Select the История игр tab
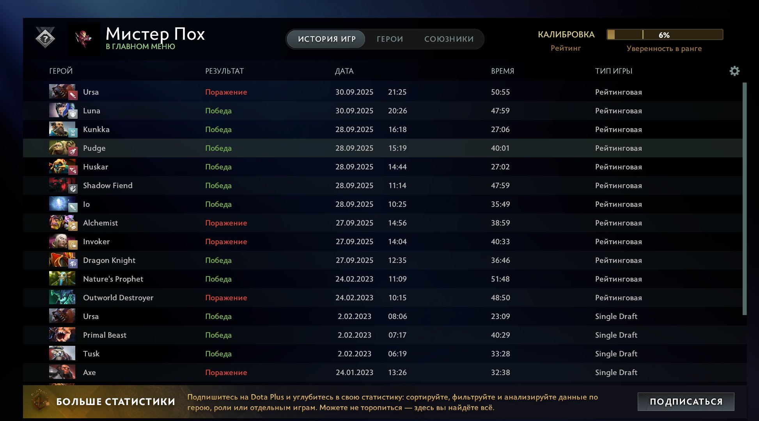The image size is (759, 421). (326, 39)
